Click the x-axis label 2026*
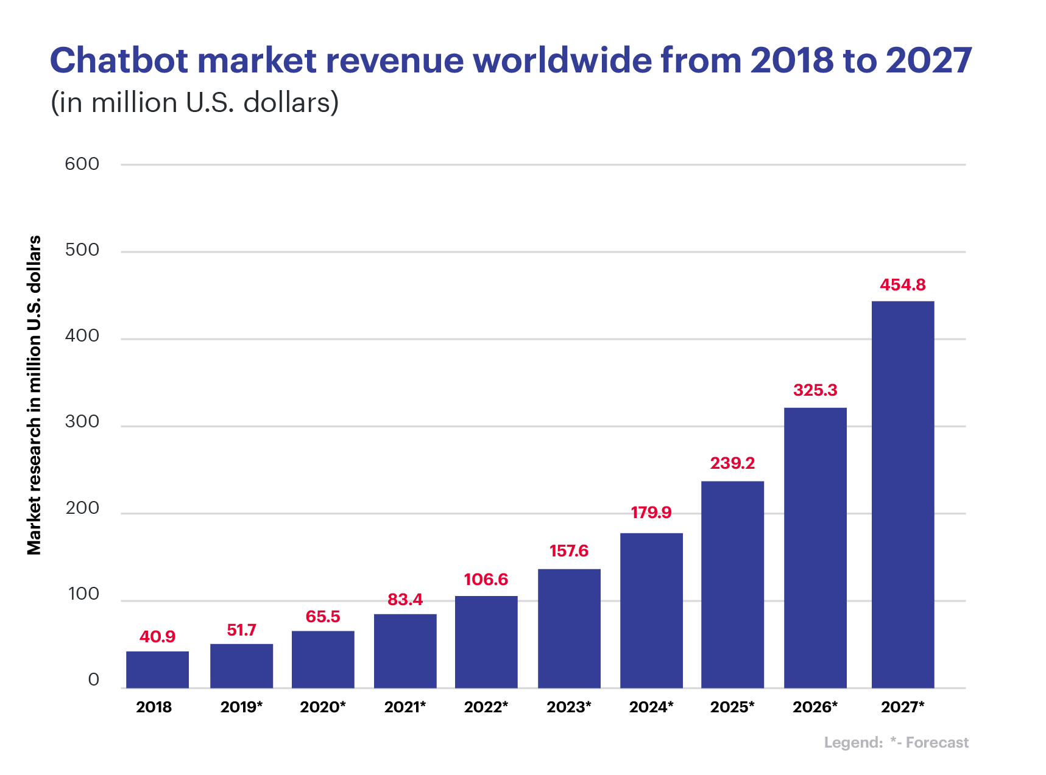 [815, 707]
